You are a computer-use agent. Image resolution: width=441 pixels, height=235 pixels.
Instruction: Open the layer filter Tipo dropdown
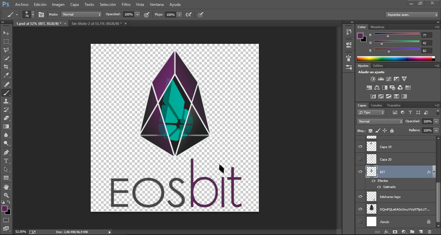point(371,113)
